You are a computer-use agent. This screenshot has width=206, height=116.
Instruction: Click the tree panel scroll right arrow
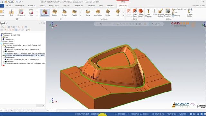pyautogui.click(x=44, y=105)
